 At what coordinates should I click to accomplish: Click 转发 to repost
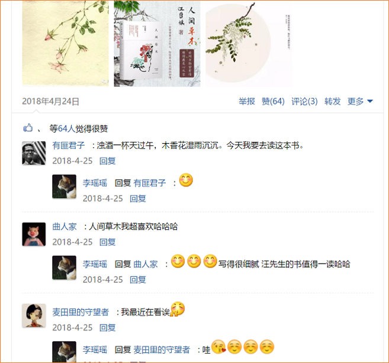coord(332,101)
